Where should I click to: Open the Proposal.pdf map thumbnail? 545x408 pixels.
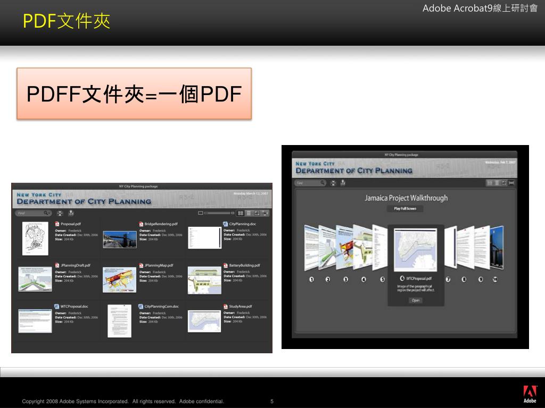click(35, 239)
